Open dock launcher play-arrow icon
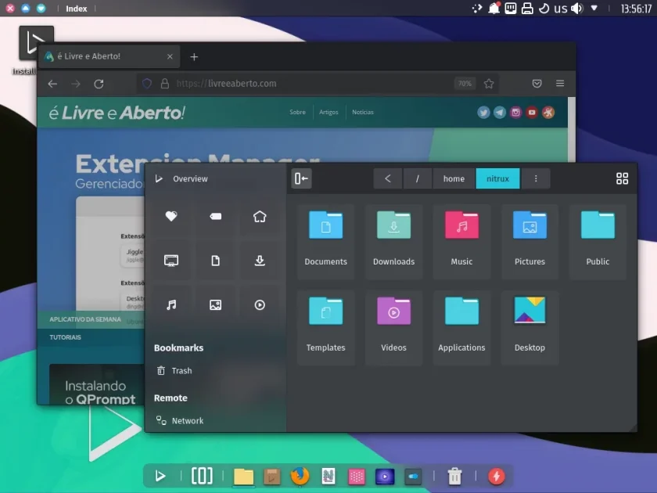657x493 pixels. pyautogui.click(x=160, y=476)
